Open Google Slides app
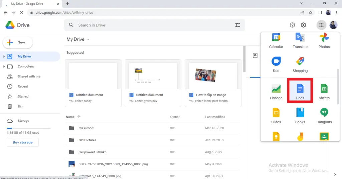This screenshot has height=179, width=342. point(276,116)
